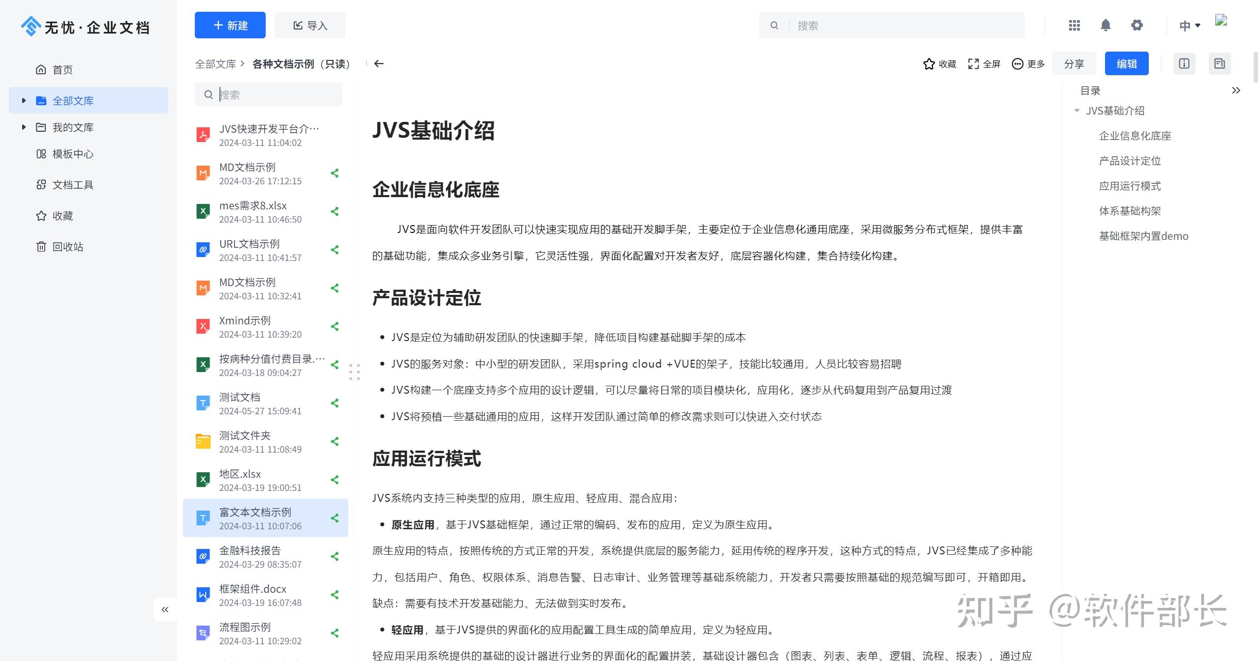Collapse the JVS基础介绍 outline node
Screen dimensions: 1259x661
(x=1076, y=111)
